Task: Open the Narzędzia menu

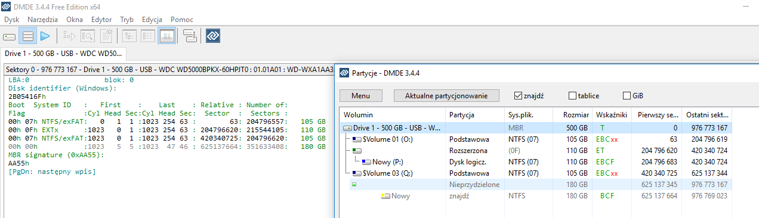Action: [43, 20]
